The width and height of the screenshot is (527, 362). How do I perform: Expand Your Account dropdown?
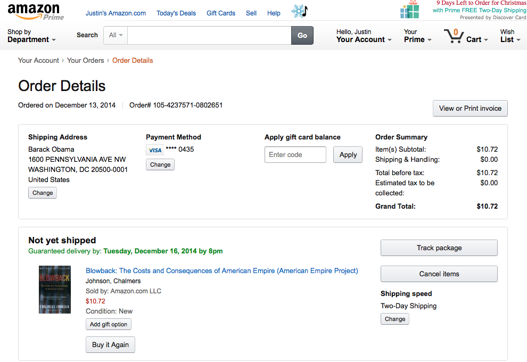[x=364, y=36]
